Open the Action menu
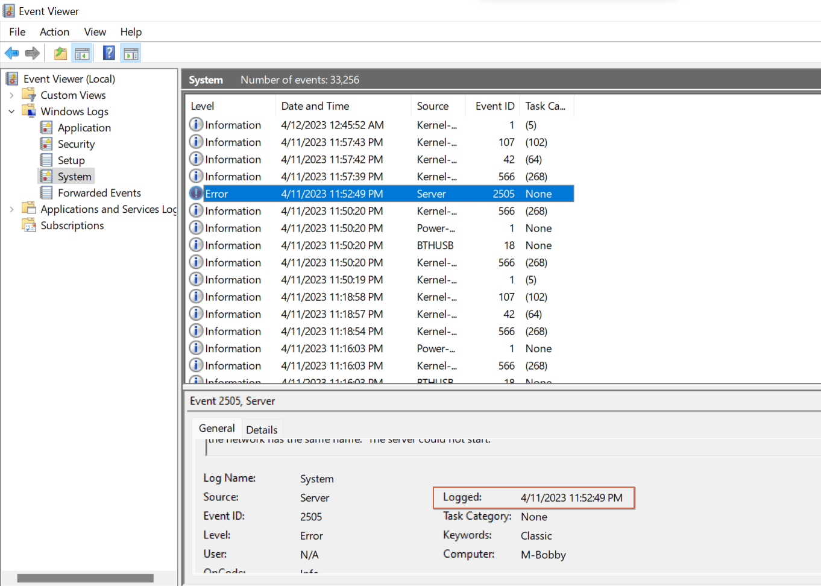821x586 pixels. [54, 31]
